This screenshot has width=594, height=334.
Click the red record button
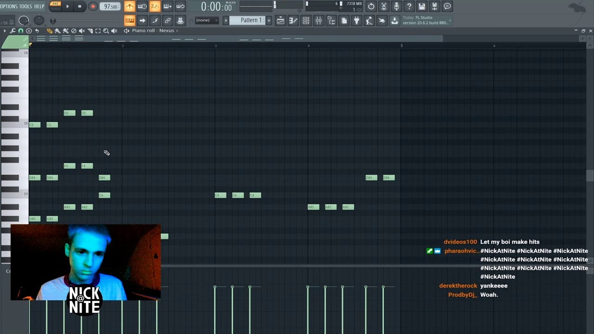(x=93, y=6)
